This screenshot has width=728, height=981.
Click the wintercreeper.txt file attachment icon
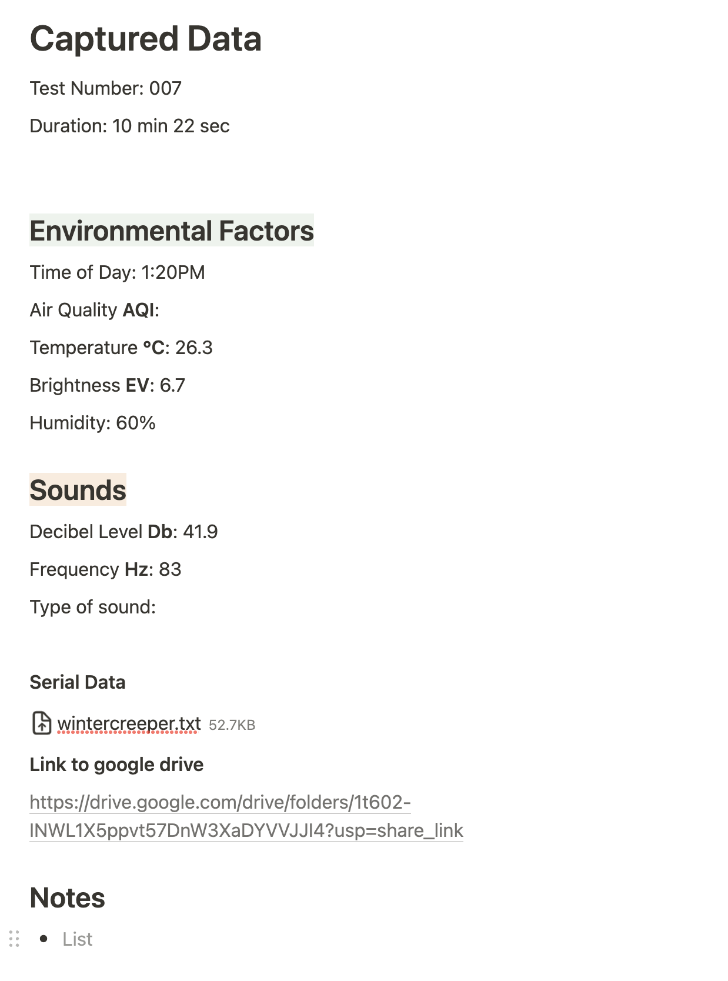41,723
